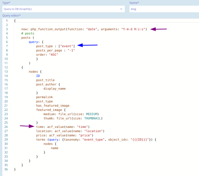Click the Query editor label
The width and height of the screenshot is (199, 176).
[x=11, y=16]
